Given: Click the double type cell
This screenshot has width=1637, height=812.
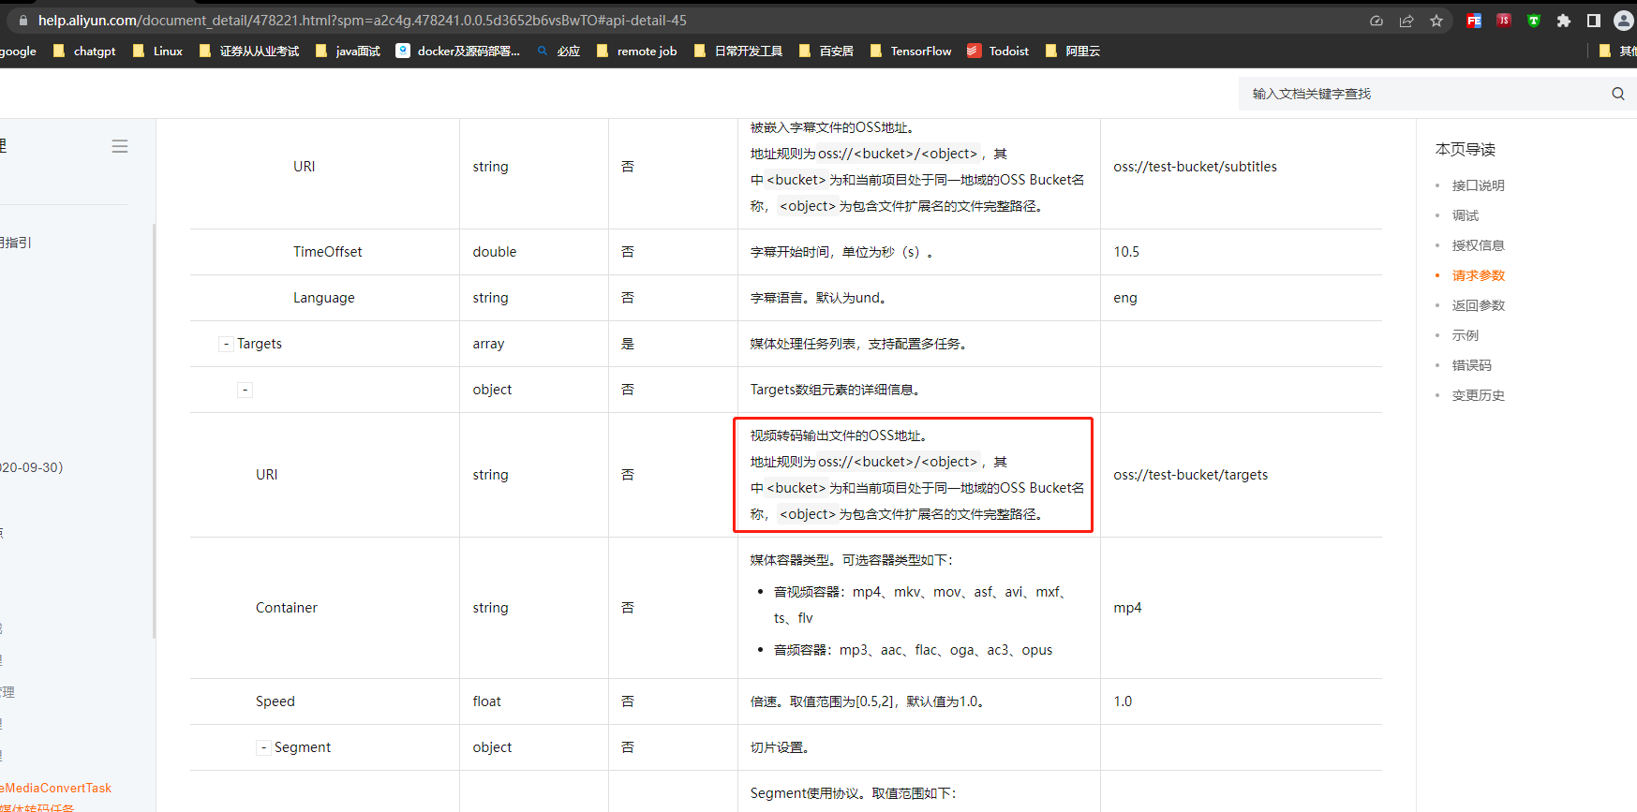Looking at the screenshot, I should 495,252.
